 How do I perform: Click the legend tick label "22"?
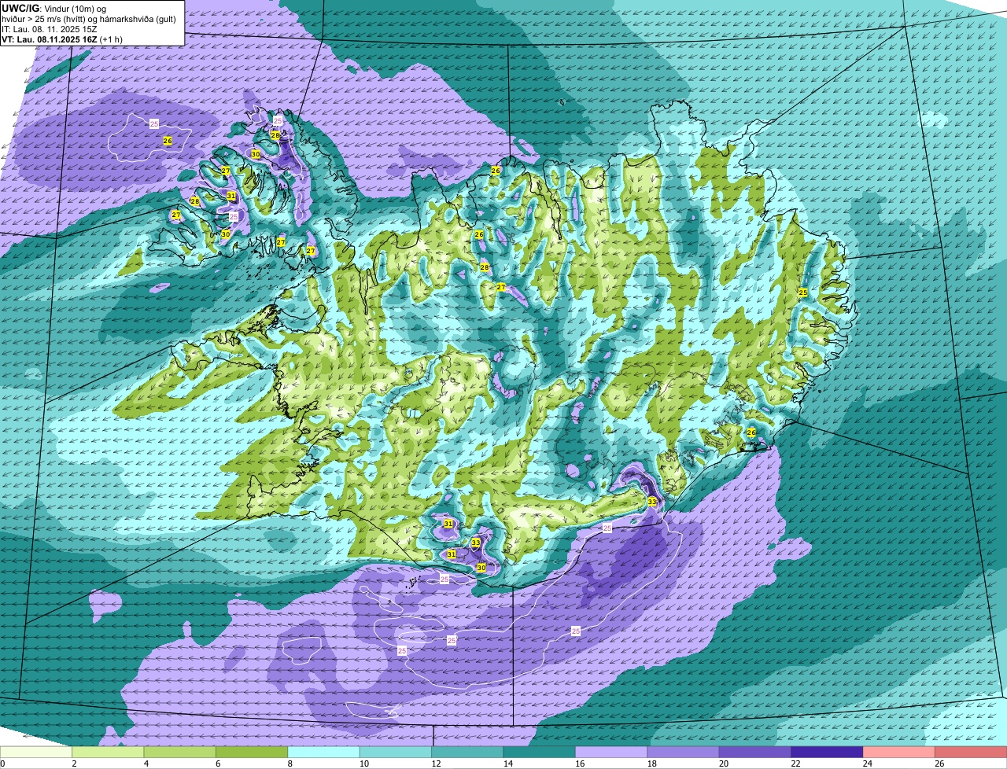pyautogui.click(x=795, y=763)
